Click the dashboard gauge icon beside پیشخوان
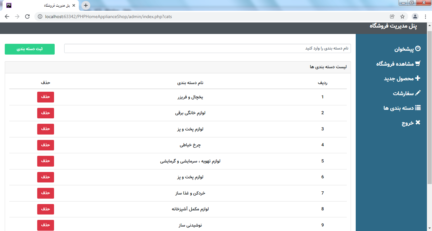Screen dimensions: 432x231 click(x=418, y=49)
